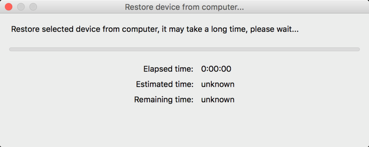This screenshot has height=147, width=369.
Task: Click the 0:00:00 elapsed time value
Action: 216,69
